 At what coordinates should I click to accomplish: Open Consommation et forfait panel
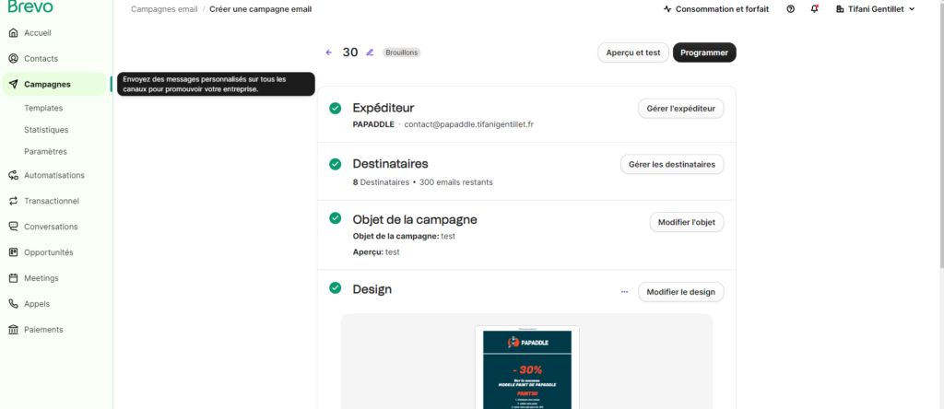[x=715, y=9]
